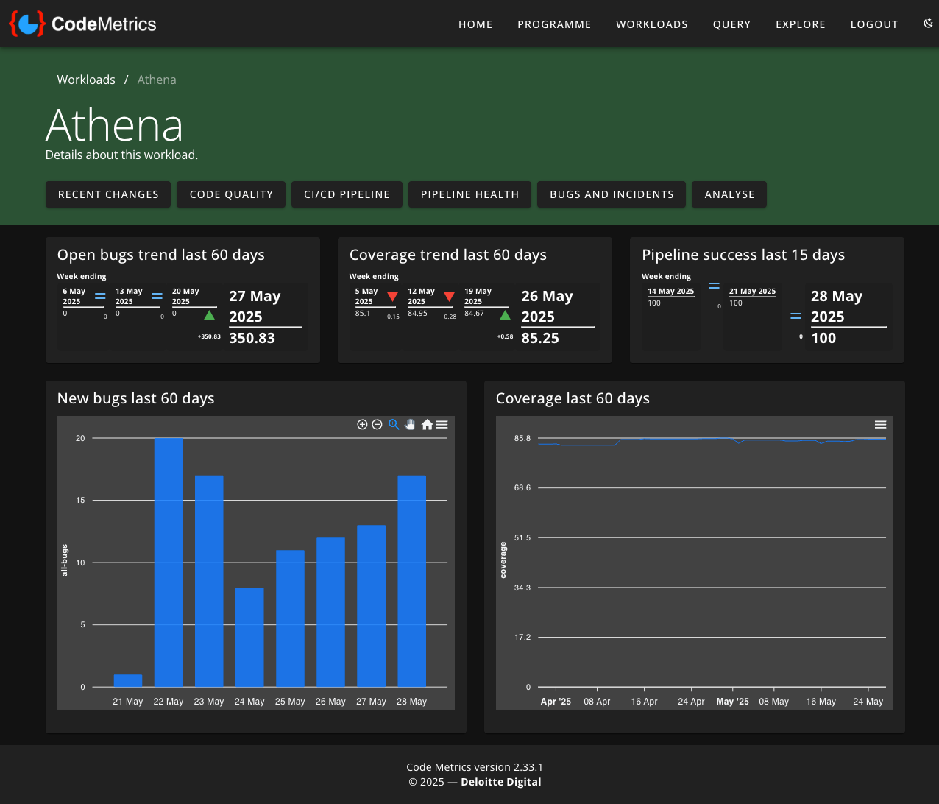The height and width of the screenshot is (804, 939).
Task: Go to WORKLOADS in navigation
Action: pyautogui.click(x=652, y=24)
